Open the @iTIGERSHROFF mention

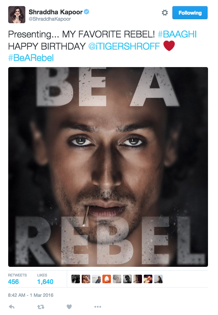pos(124,46)
